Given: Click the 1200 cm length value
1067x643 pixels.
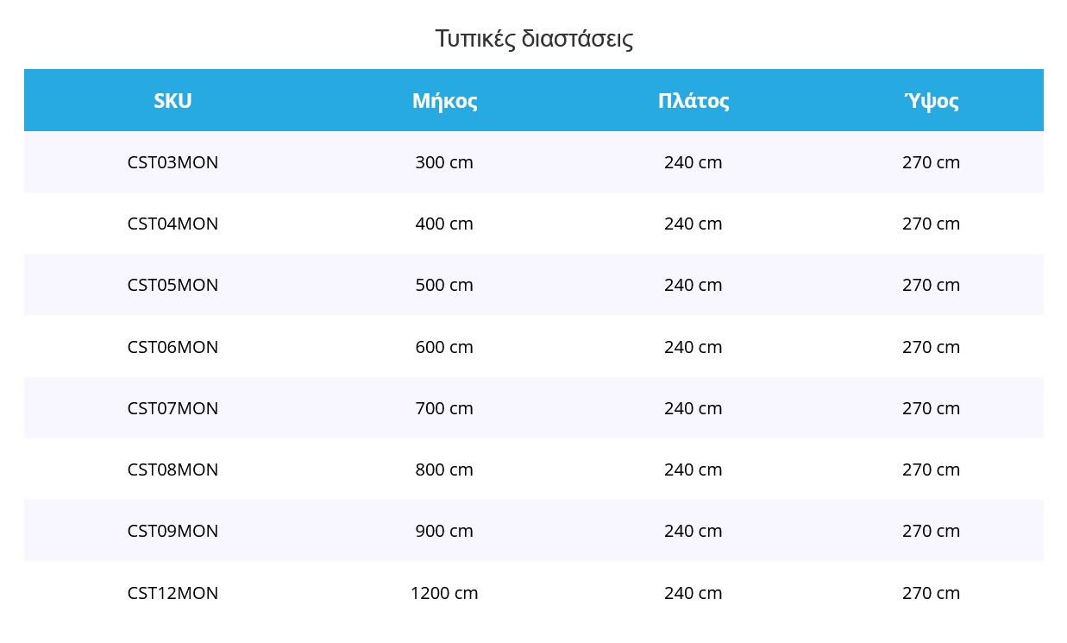Looking at the screenshot, I should click(x=444, y=593).
